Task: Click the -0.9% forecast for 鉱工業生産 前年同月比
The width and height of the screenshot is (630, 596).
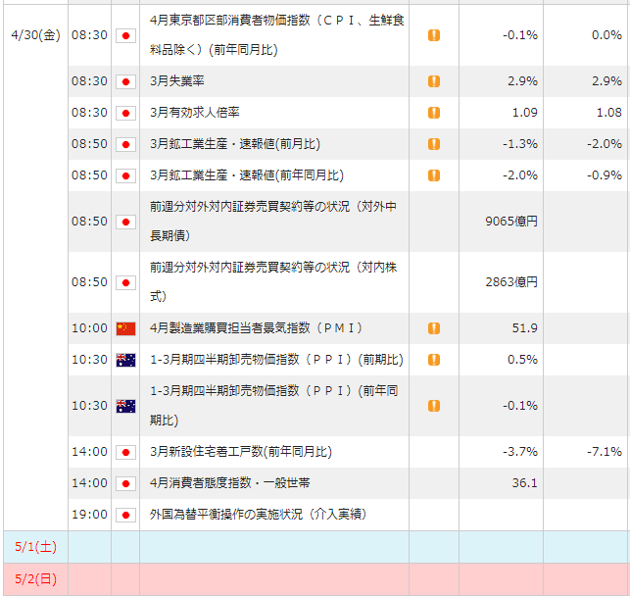Action: 605,175
